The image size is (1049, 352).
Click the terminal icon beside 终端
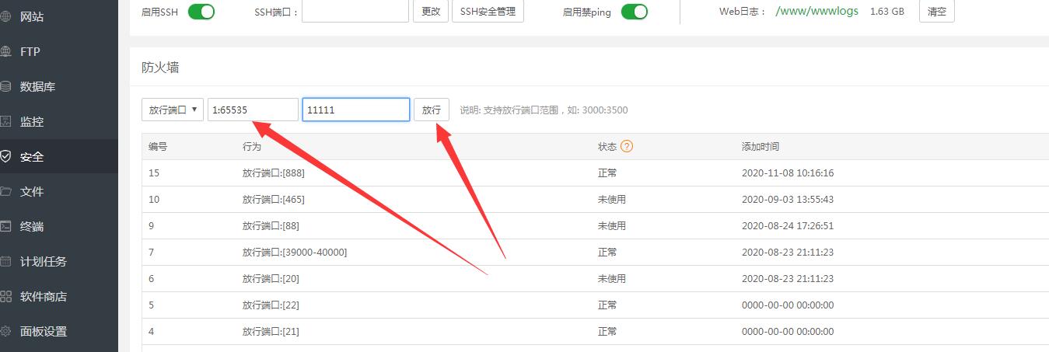click(x=5, y=226)
